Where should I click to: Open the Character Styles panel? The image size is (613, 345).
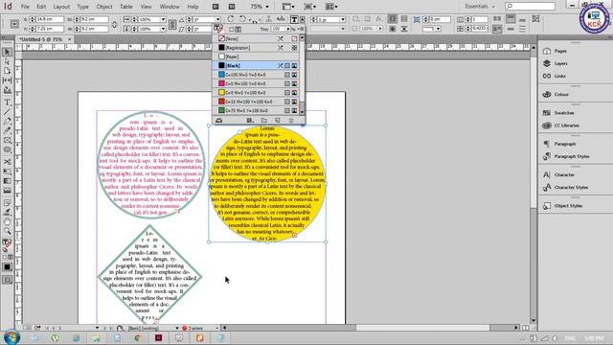pos(571,188)
